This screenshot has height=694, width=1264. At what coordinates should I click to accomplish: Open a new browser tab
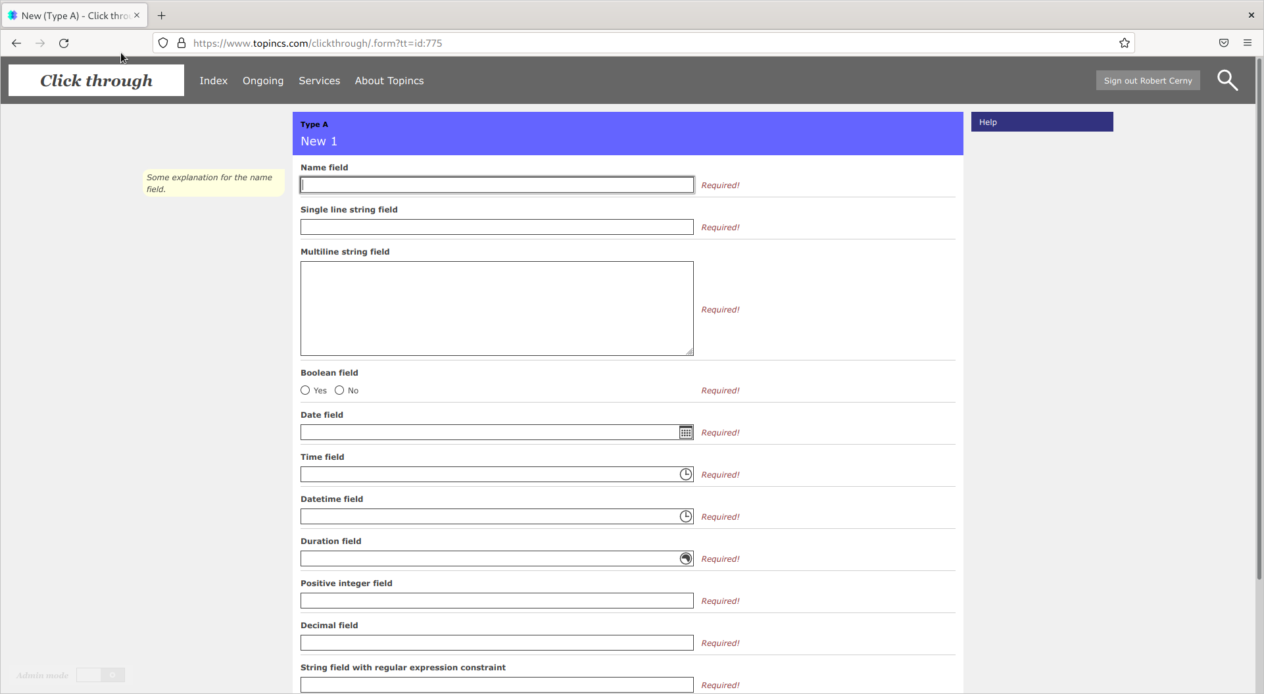click(162, 15)
